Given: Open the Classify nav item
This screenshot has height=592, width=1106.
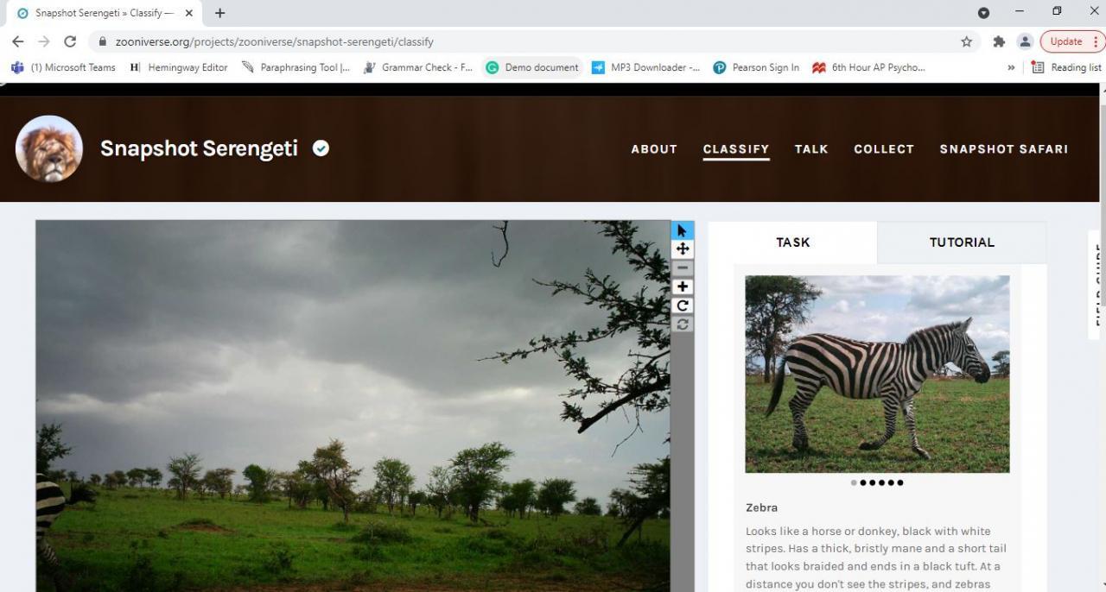Looking at the screenshot, I should click(736, 149).
